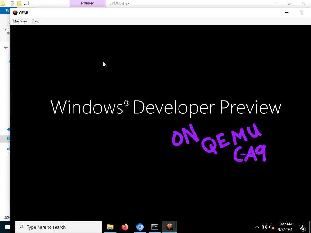Click the QEMU taskbar icon
Image resolution: width=311 pixels, height=233 pixels.
170,227
